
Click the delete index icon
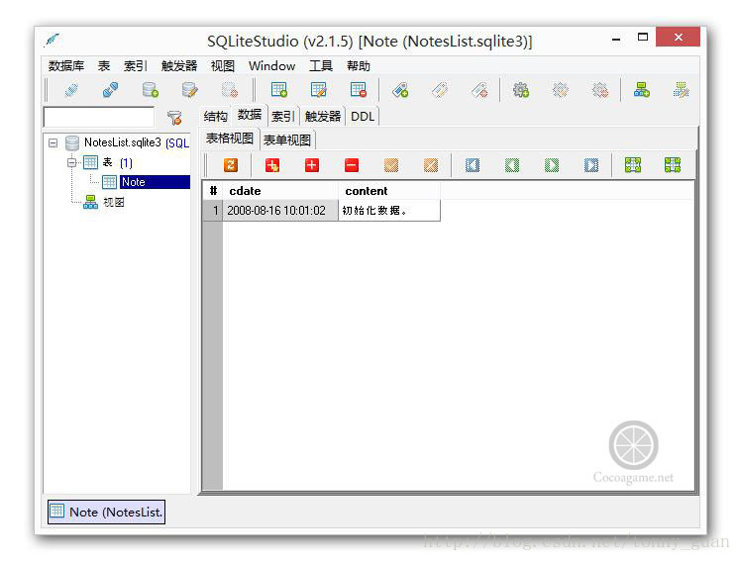pos(479,90)
